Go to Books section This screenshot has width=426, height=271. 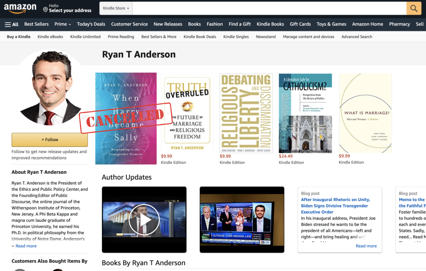click(195, 24)
